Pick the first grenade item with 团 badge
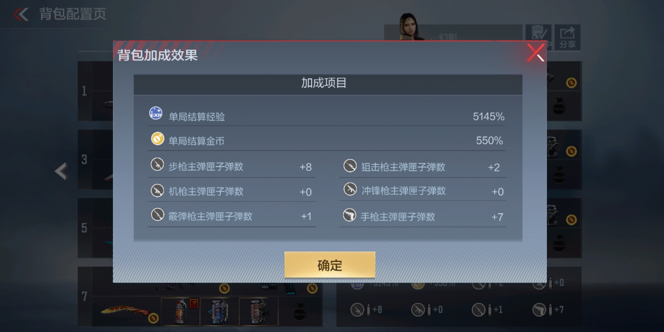Screen dimensions: 664x332 pyautogui.click(x=180, y=311)
